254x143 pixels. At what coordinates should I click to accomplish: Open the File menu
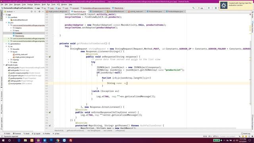coord(2,4)
